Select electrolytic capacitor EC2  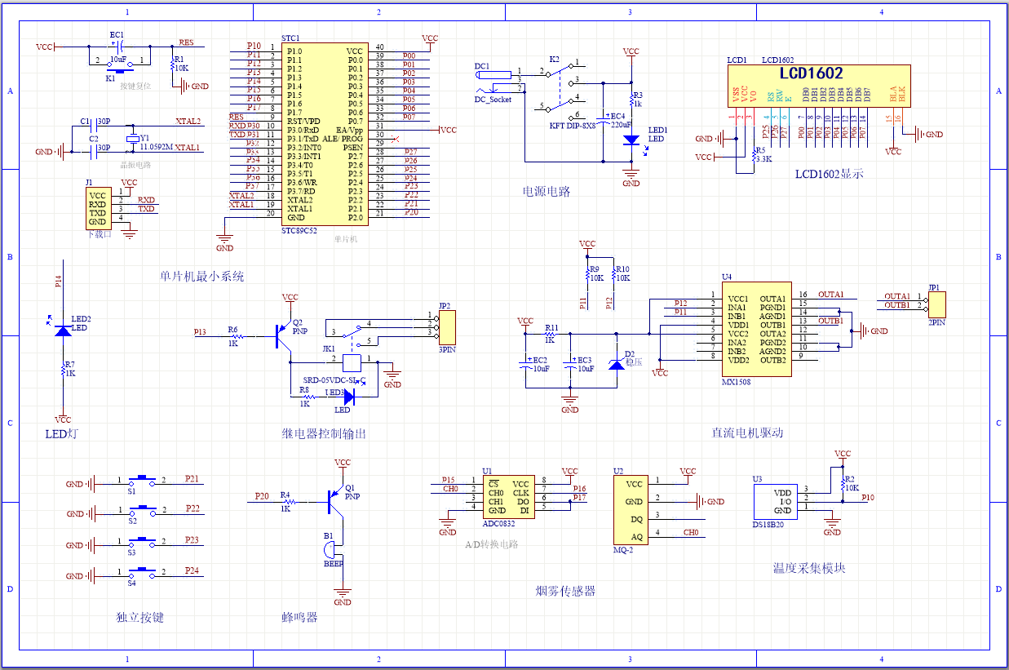tap(526, 363)
